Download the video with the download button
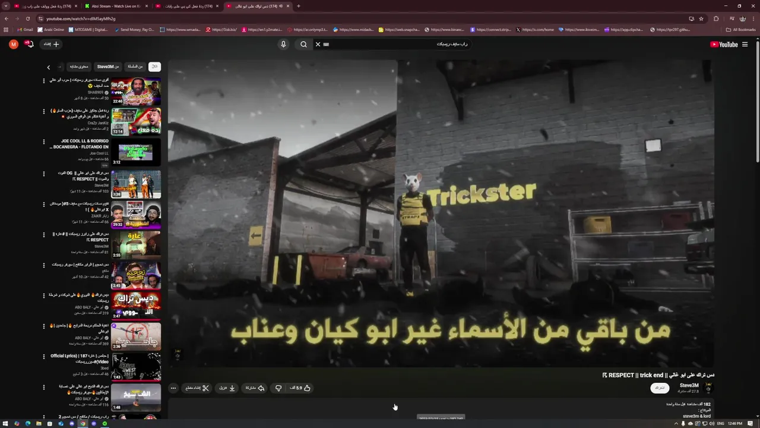The image size is (760, 428). click(x=227, y=388)
